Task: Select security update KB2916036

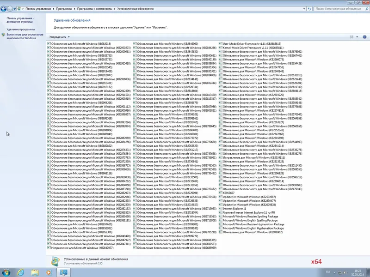Action: pyautogui.click(x=89, y=79)
